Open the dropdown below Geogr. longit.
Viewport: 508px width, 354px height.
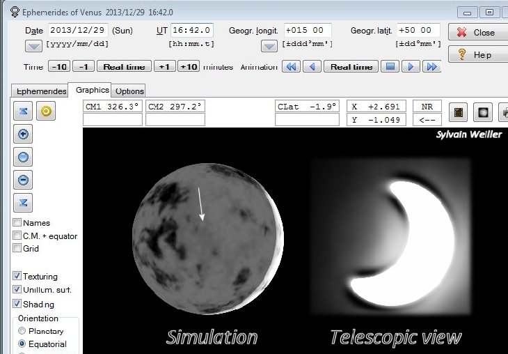pyautogui.click(x=269, y=47)
